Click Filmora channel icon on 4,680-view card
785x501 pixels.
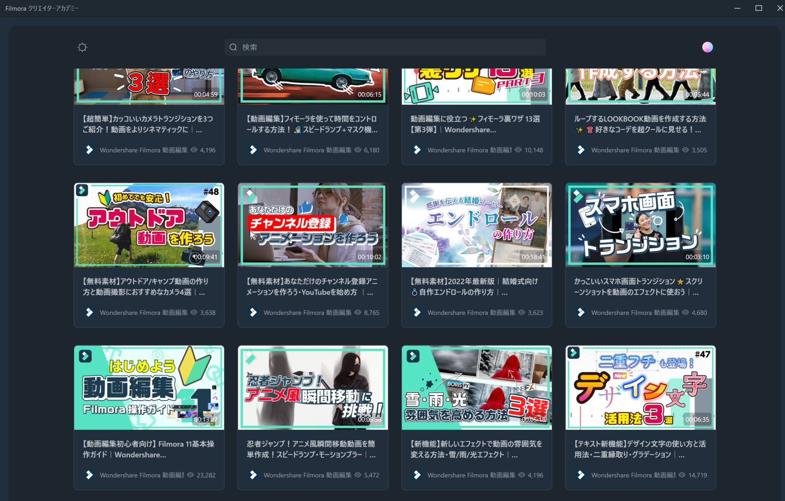[581, 312]
